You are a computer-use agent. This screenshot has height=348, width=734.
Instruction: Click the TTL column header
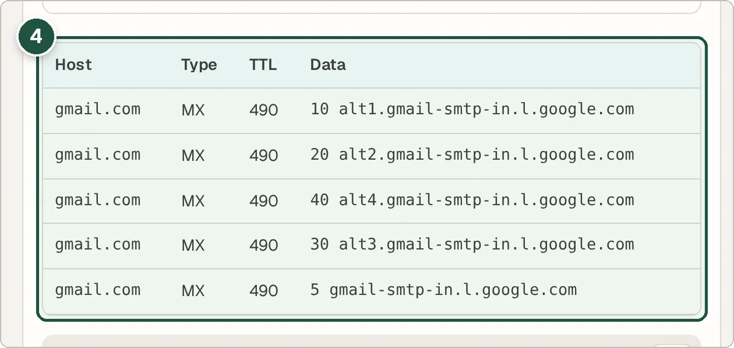pos(263,65)
